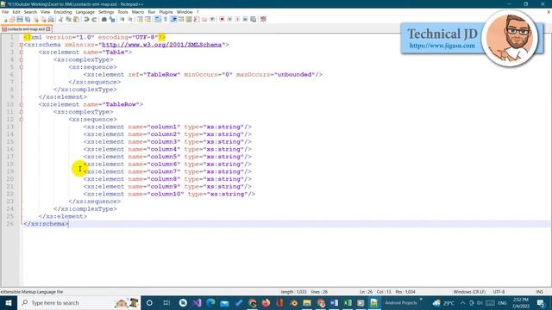Click the Function List toolbar icon
The width and height of the screenshot is (552, 310).
pos(197,19)
